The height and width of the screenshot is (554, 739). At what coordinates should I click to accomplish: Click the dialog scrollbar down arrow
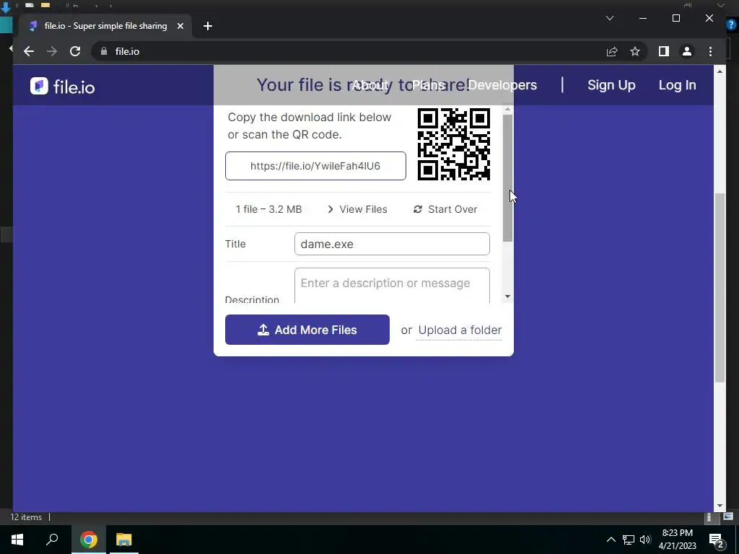point(507,296)
